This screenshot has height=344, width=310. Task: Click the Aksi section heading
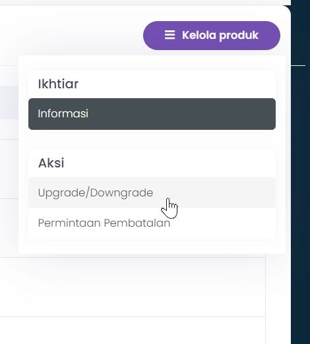51,163
